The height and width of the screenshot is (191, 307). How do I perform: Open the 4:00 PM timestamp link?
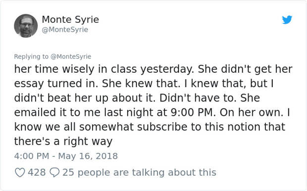click(x=32, y=156)
